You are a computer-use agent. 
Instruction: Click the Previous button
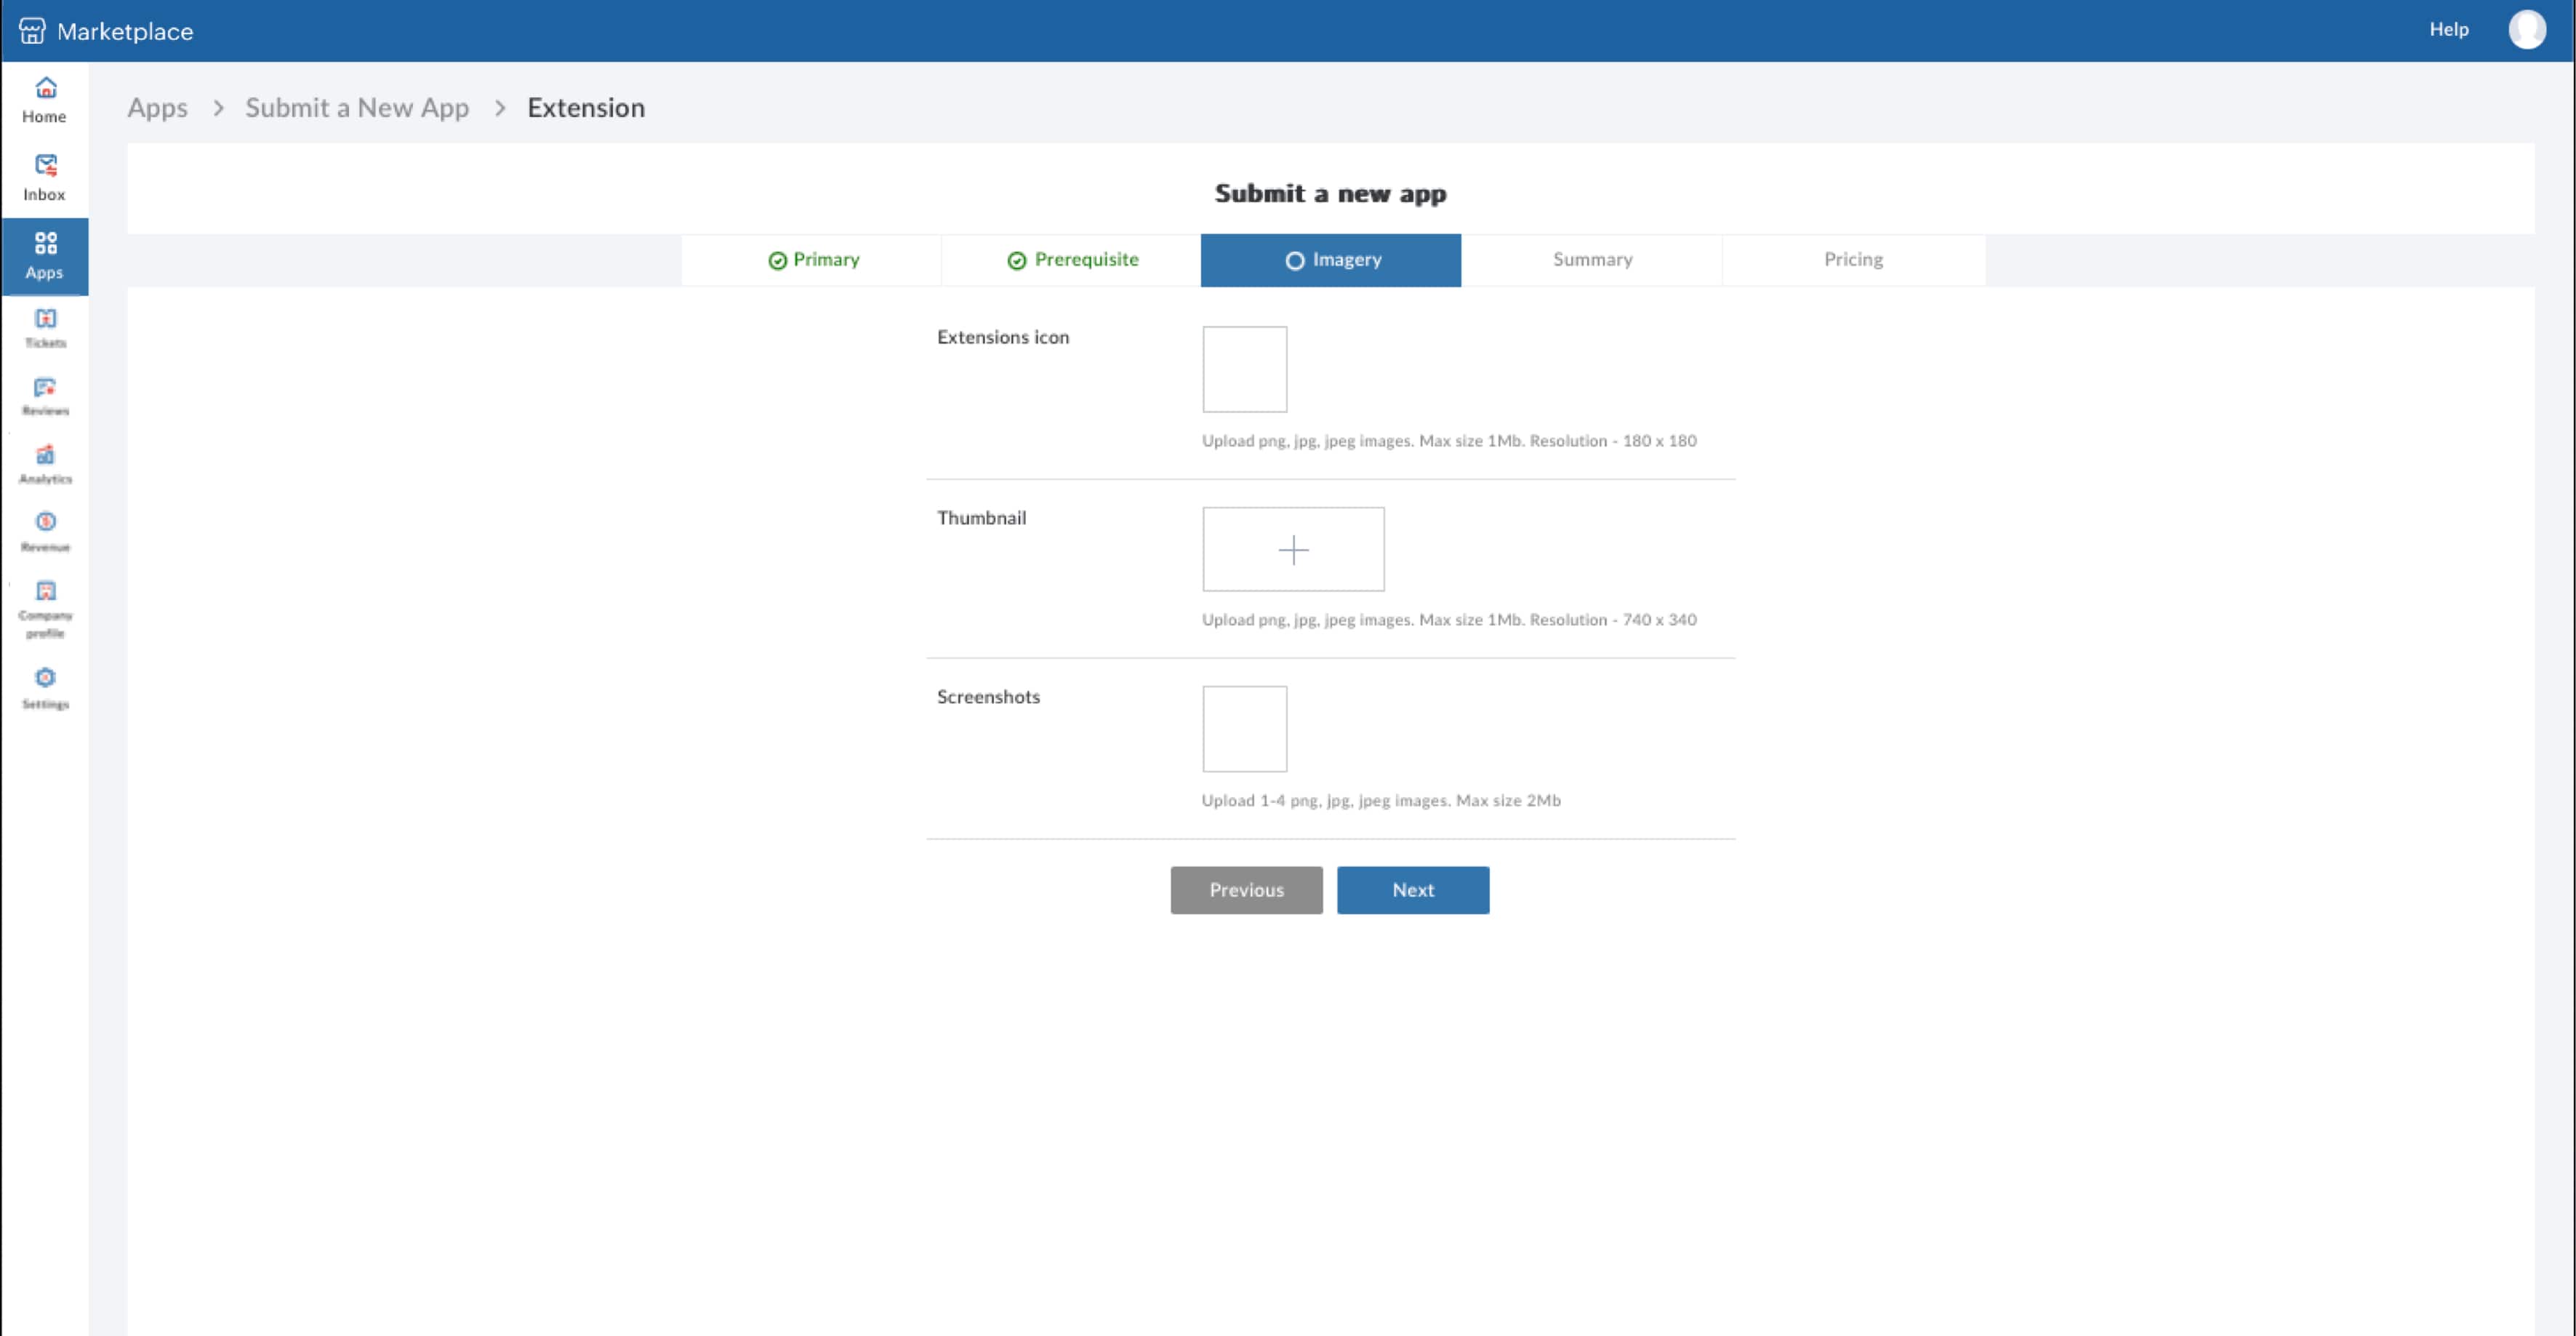[1246, 890]
